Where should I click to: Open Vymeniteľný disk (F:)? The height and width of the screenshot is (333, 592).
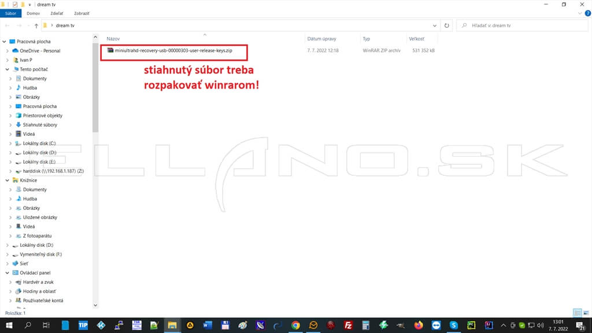[41, 254]
